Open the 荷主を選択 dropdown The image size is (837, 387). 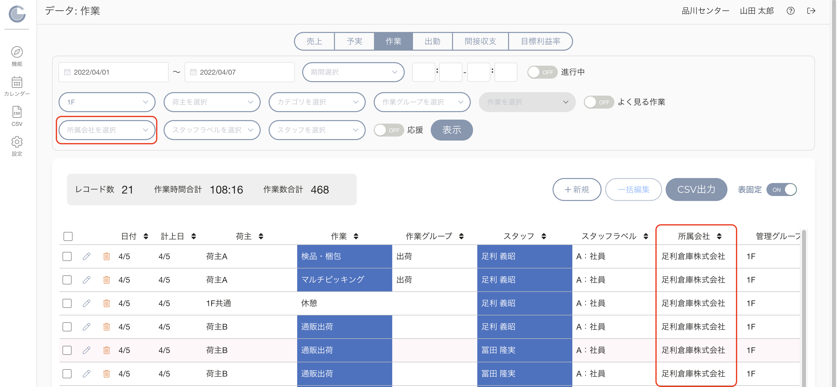[212, 102]
